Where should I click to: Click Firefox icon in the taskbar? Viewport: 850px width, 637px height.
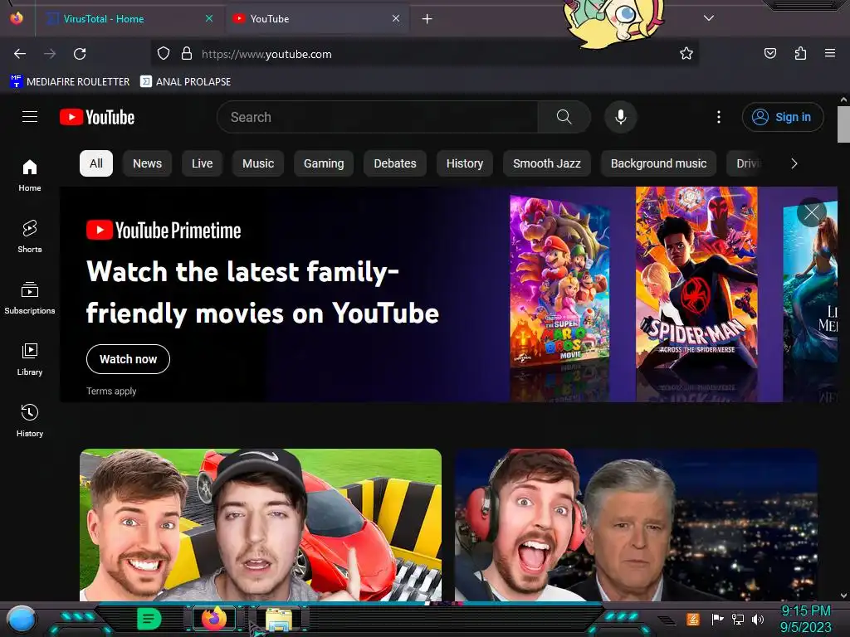tap(214, 619)
